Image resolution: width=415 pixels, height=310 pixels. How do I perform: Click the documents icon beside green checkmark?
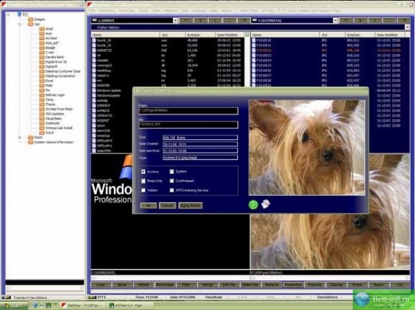pos(266,204)
